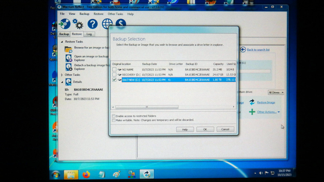The image size is (324, 182).
Task: Click the volume speaker tray icon
Action: click(261, 173)
